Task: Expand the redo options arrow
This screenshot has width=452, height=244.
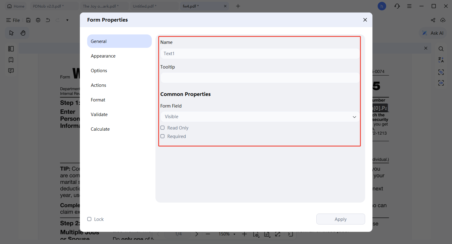Action: coord(67,20)
